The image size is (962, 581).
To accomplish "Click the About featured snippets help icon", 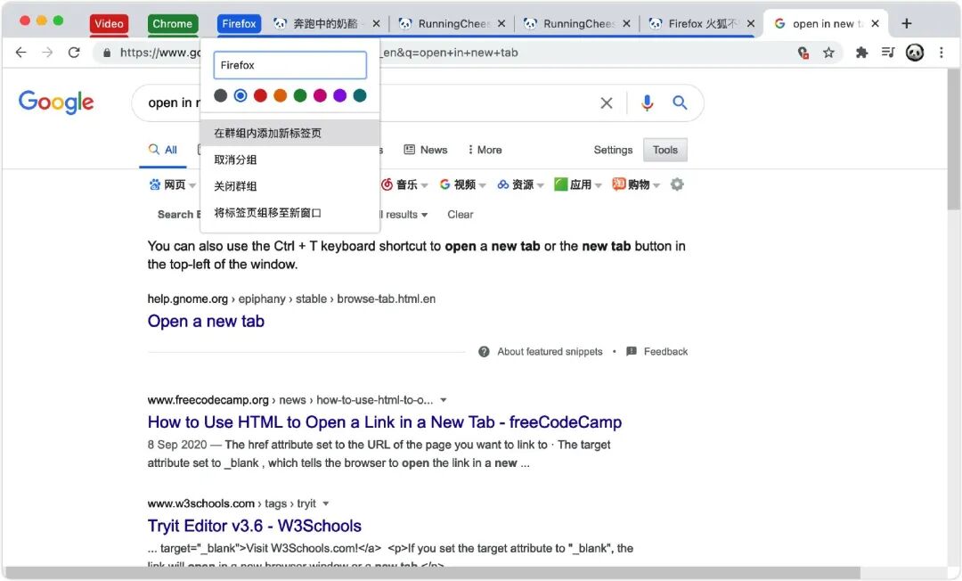I will (484, 352).
